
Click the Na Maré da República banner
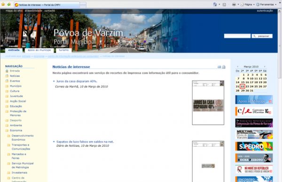point(254,169)
